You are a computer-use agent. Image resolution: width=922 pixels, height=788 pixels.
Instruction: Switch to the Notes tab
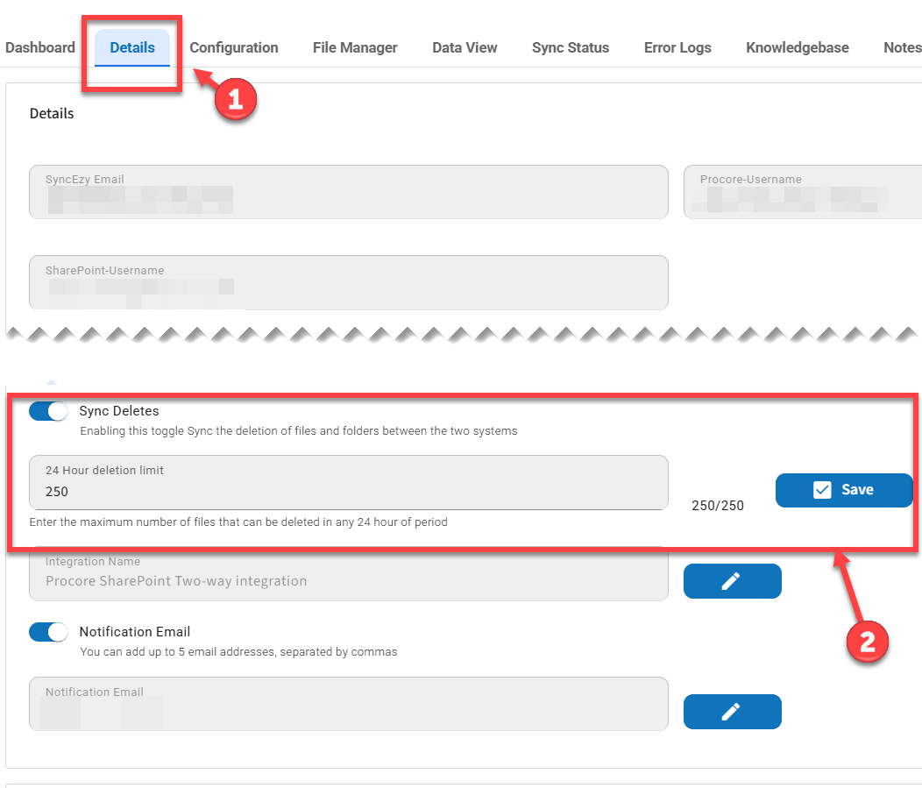(902, 48)
